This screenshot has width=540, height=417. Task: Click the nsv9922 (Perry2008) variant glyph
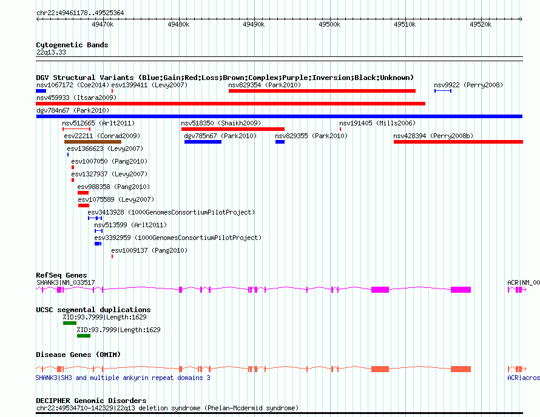pyautogui.click(x=443, y=91)
